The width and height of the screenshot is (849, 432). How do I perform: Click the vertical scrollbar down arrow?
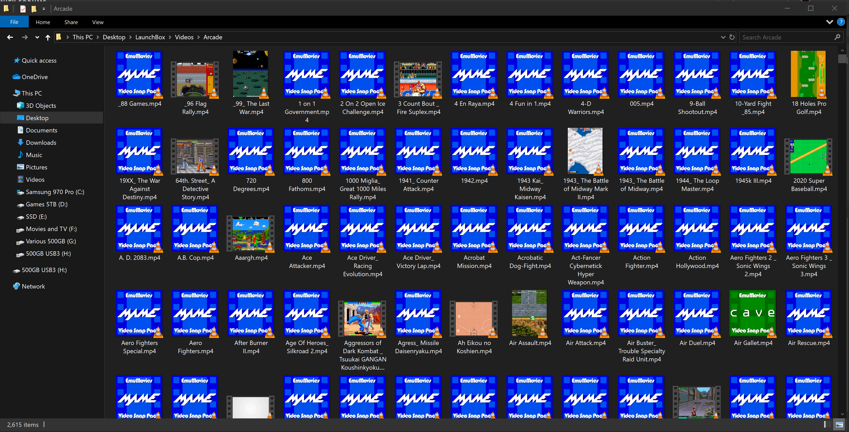842,414
